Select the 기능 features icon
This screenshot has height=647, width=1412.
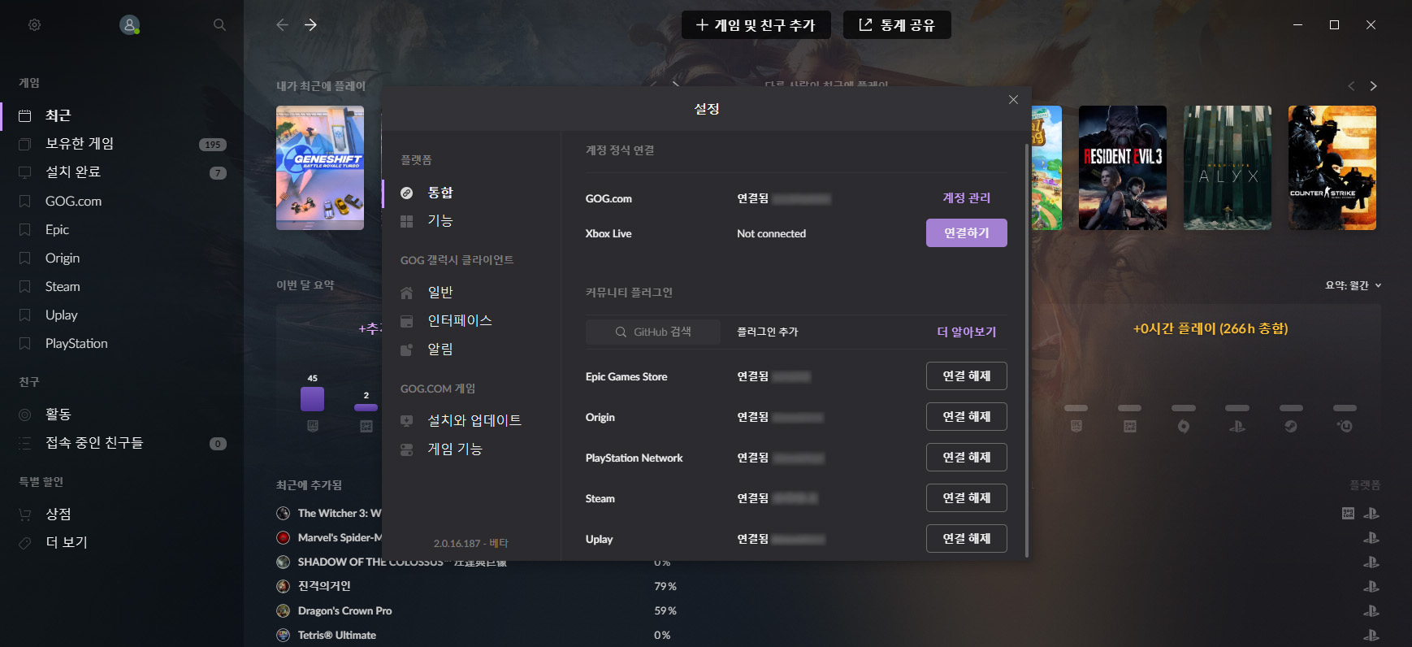407,221
